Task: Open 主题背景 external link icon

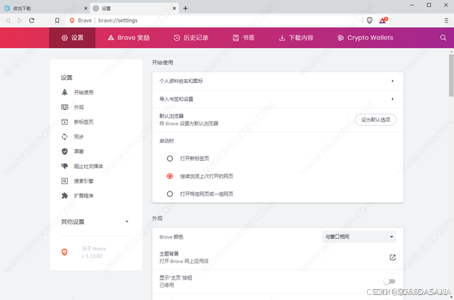Action: [x=393, y=257]
